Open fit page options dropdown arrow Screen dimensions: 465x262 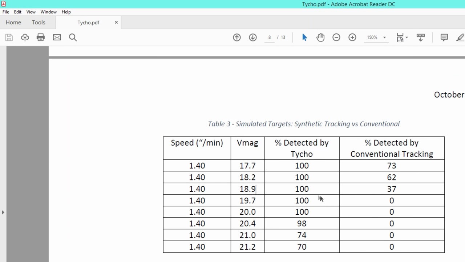(407, 37)
